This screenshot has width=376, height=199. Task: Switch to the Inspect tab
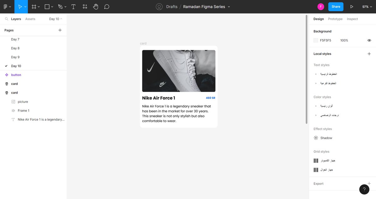(352, 19)
